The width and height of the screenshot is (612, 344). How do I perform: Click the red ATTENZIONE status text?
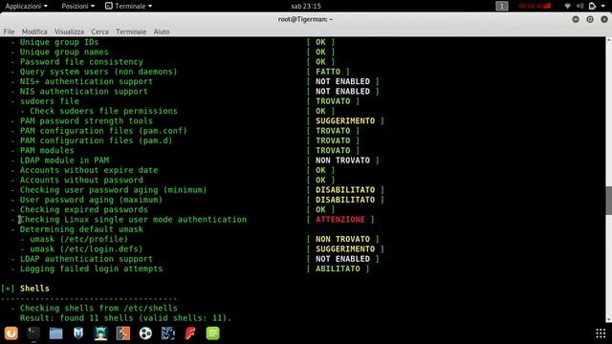coord(340,220)
